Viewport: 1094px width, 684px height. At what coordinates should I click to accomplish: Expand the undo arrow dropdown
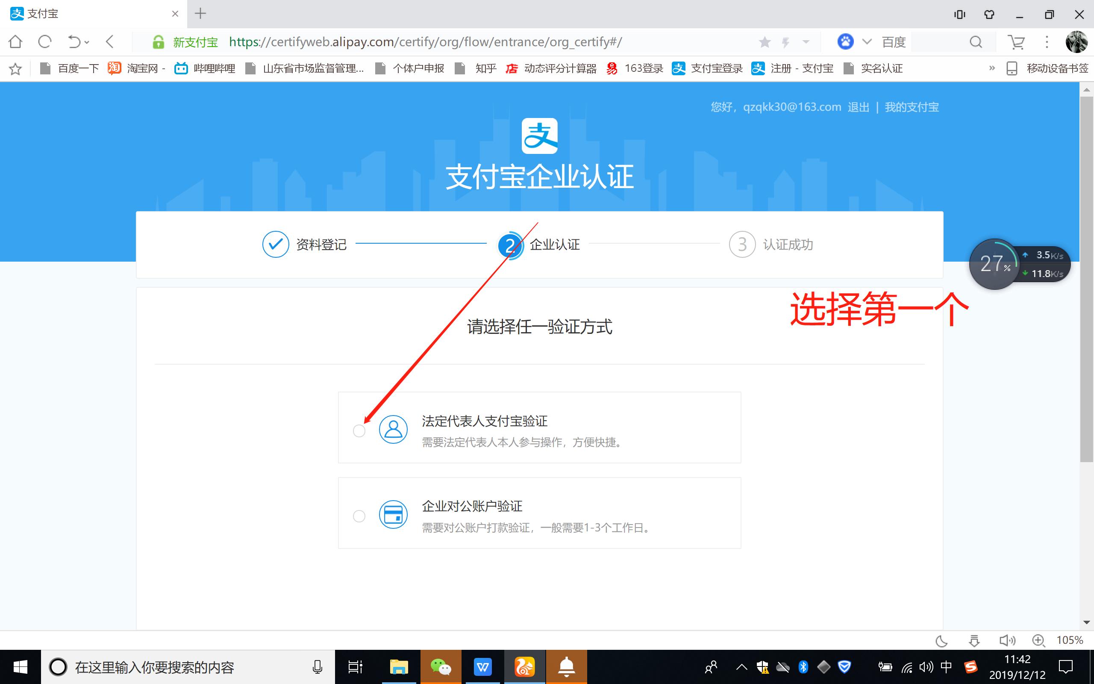click(87, 42)
